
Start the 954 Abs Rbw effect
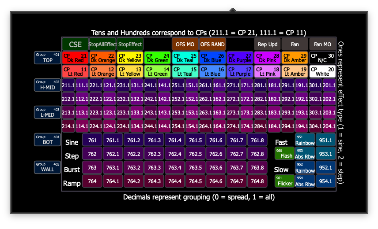pos(305,181)
